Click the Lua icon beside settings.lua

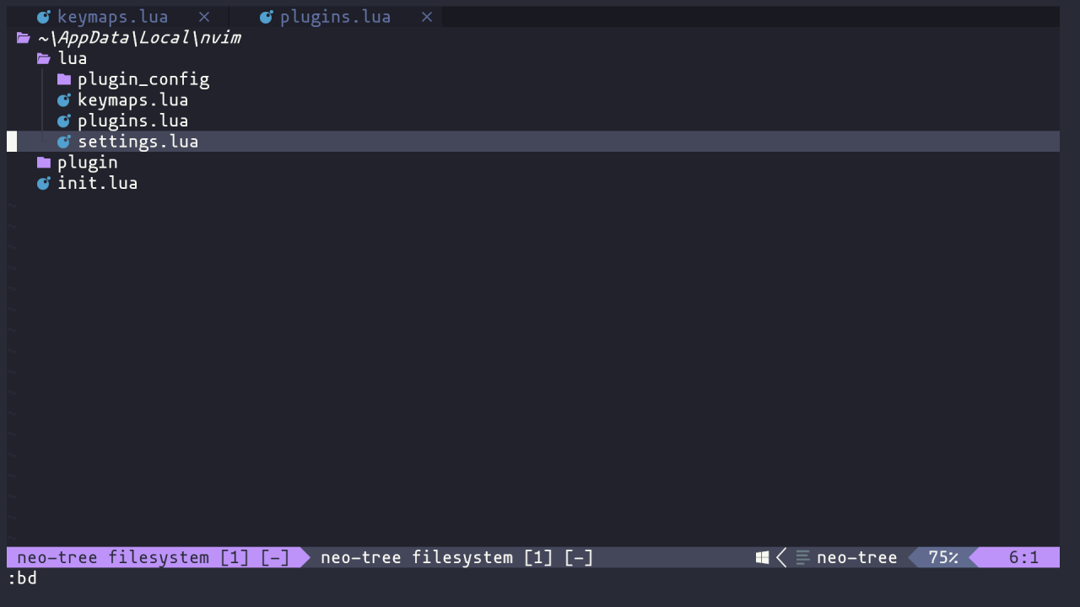point(63,141)
